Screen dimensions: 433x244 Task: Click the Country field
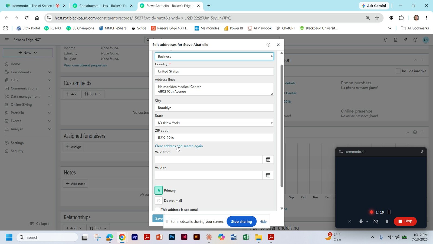coord(214,71)
